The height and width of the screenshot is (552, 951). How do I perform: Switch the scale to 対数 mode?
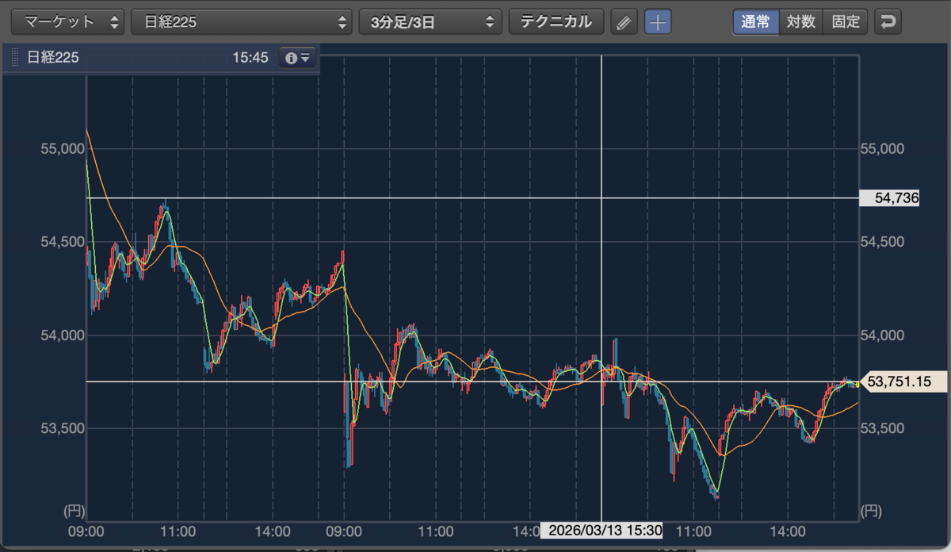pos(800,21)
